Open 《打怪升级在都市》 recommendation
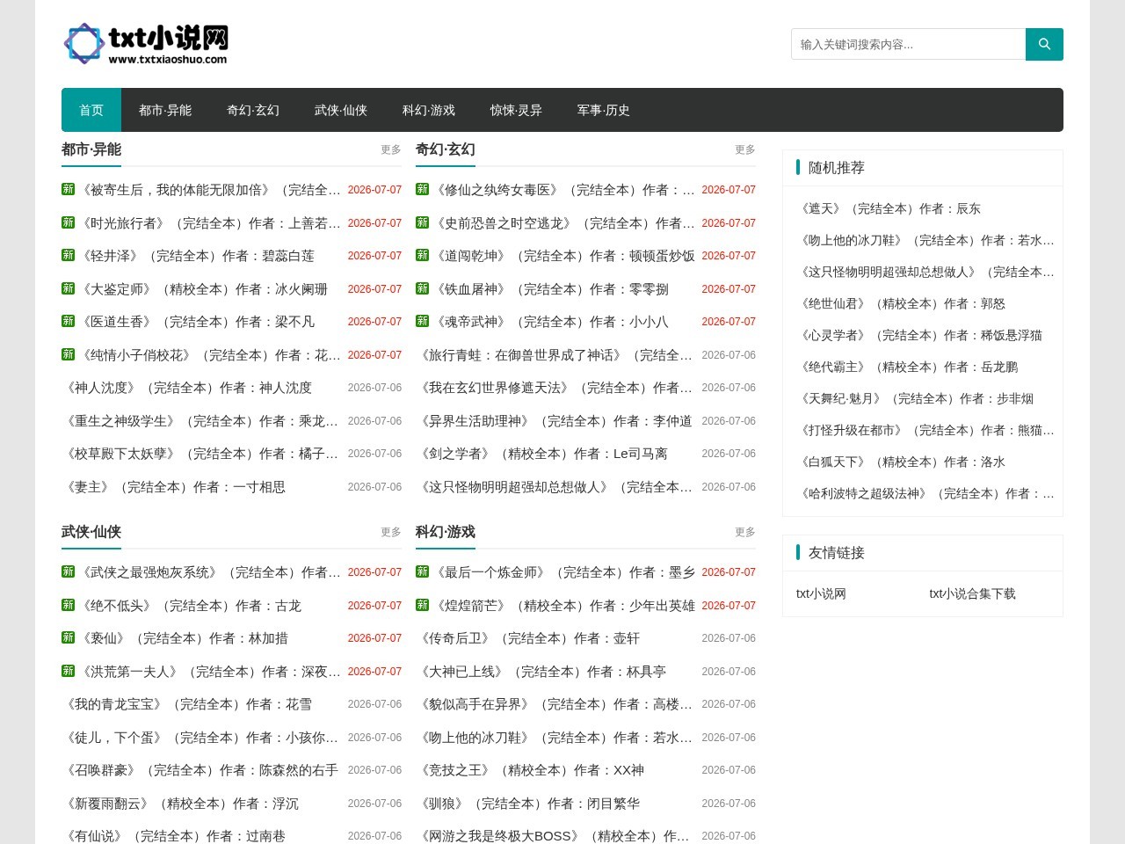 [x=925, y=430]
